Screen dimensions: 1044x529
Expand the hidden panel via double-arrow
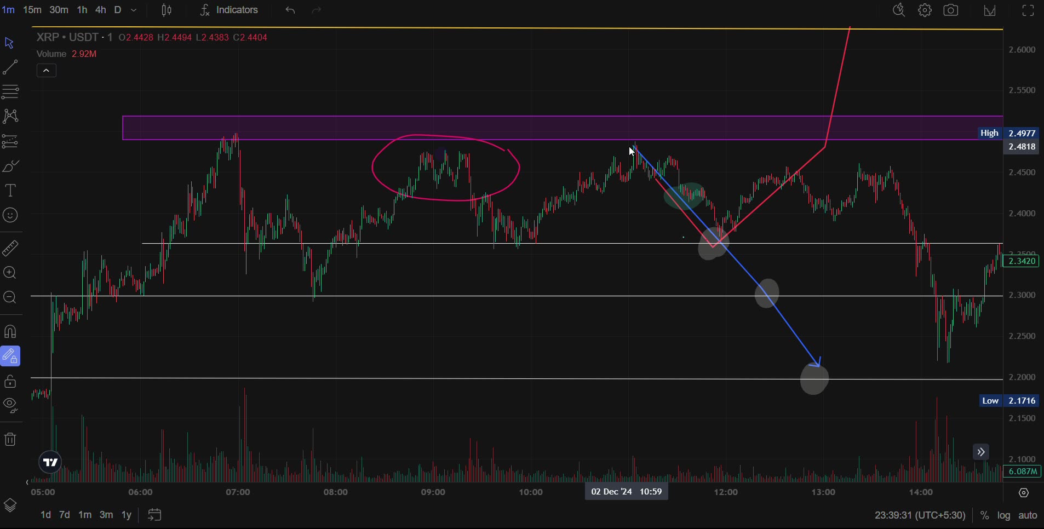981,452
